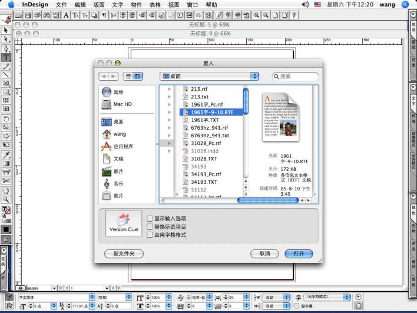Switch to column view in dialog
Viewport: 417px width, 313px height.
point(138,77)
